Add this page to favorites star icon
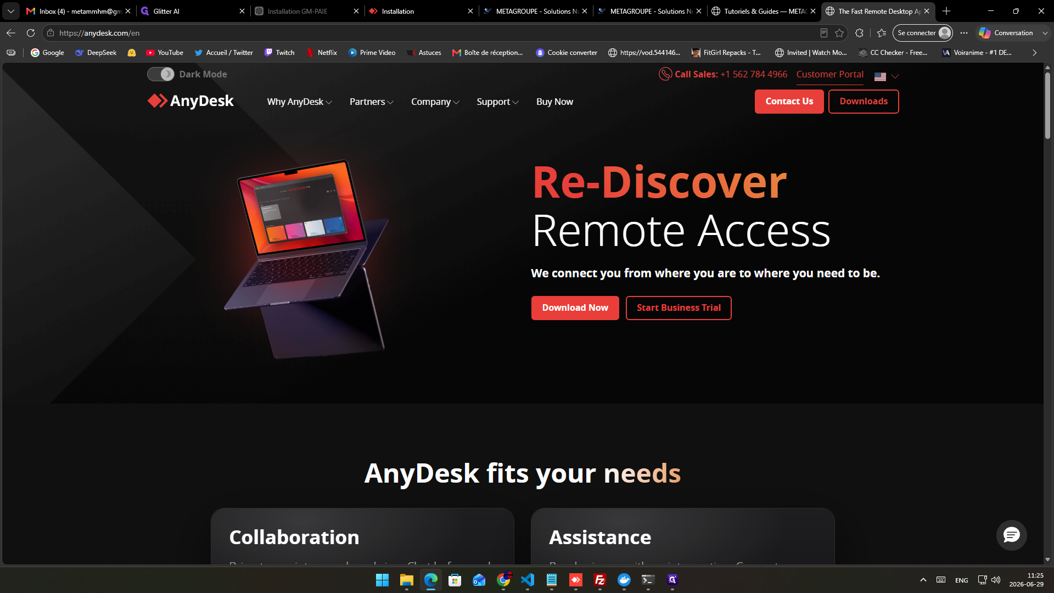This screenshot has height=593, width=1054. point(839,33)
